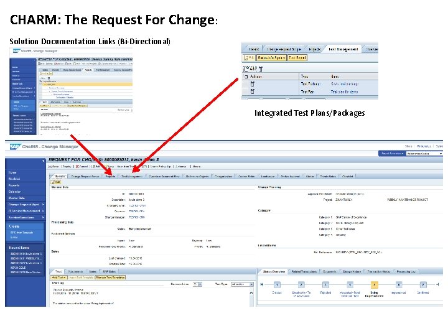The image size is (448, 336).
Task: Open the Test Management tab in top-right panel
Action: tap(343, 49)
